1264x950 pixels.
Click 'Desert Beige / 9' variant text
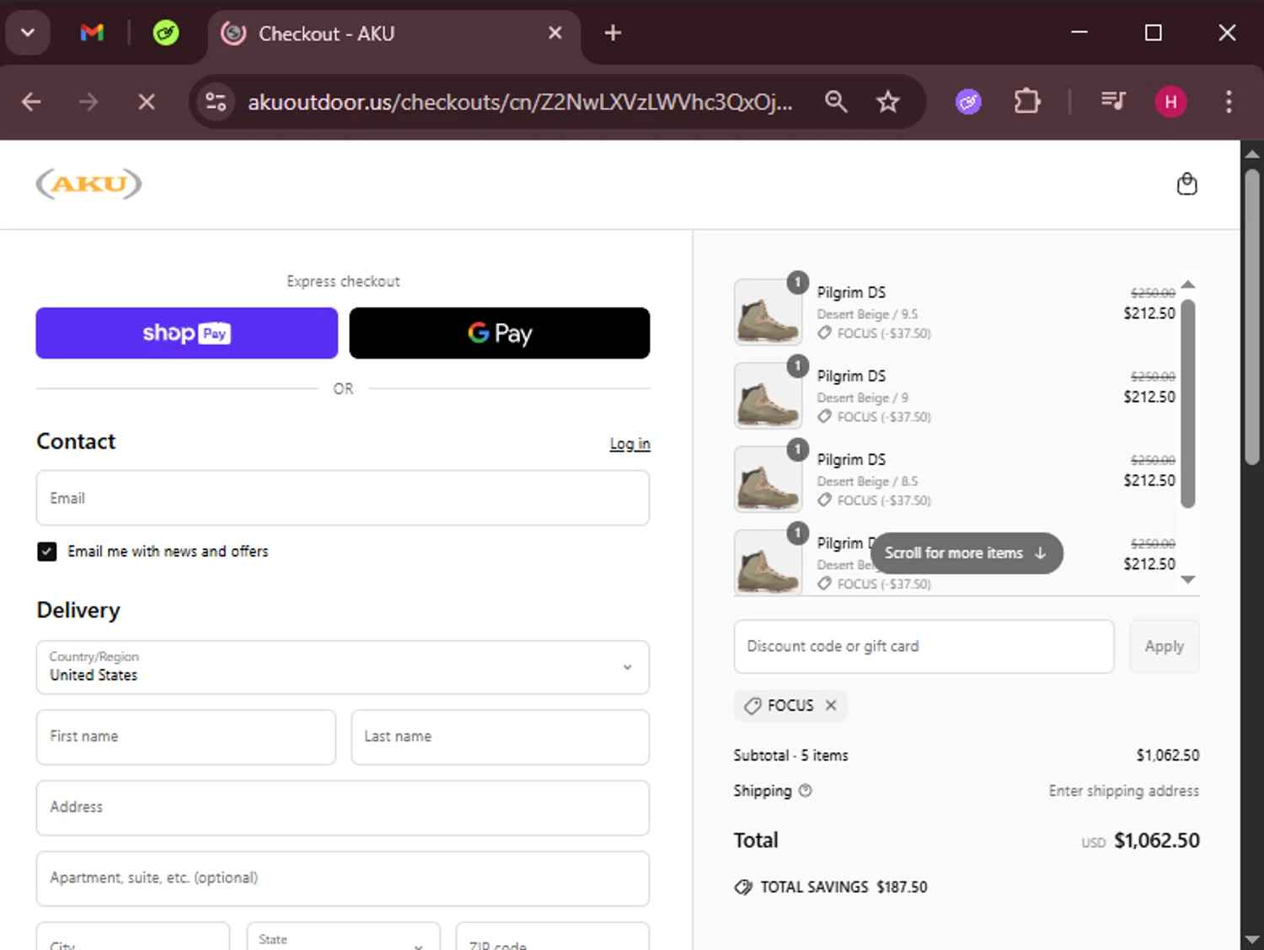coord(862,398)
